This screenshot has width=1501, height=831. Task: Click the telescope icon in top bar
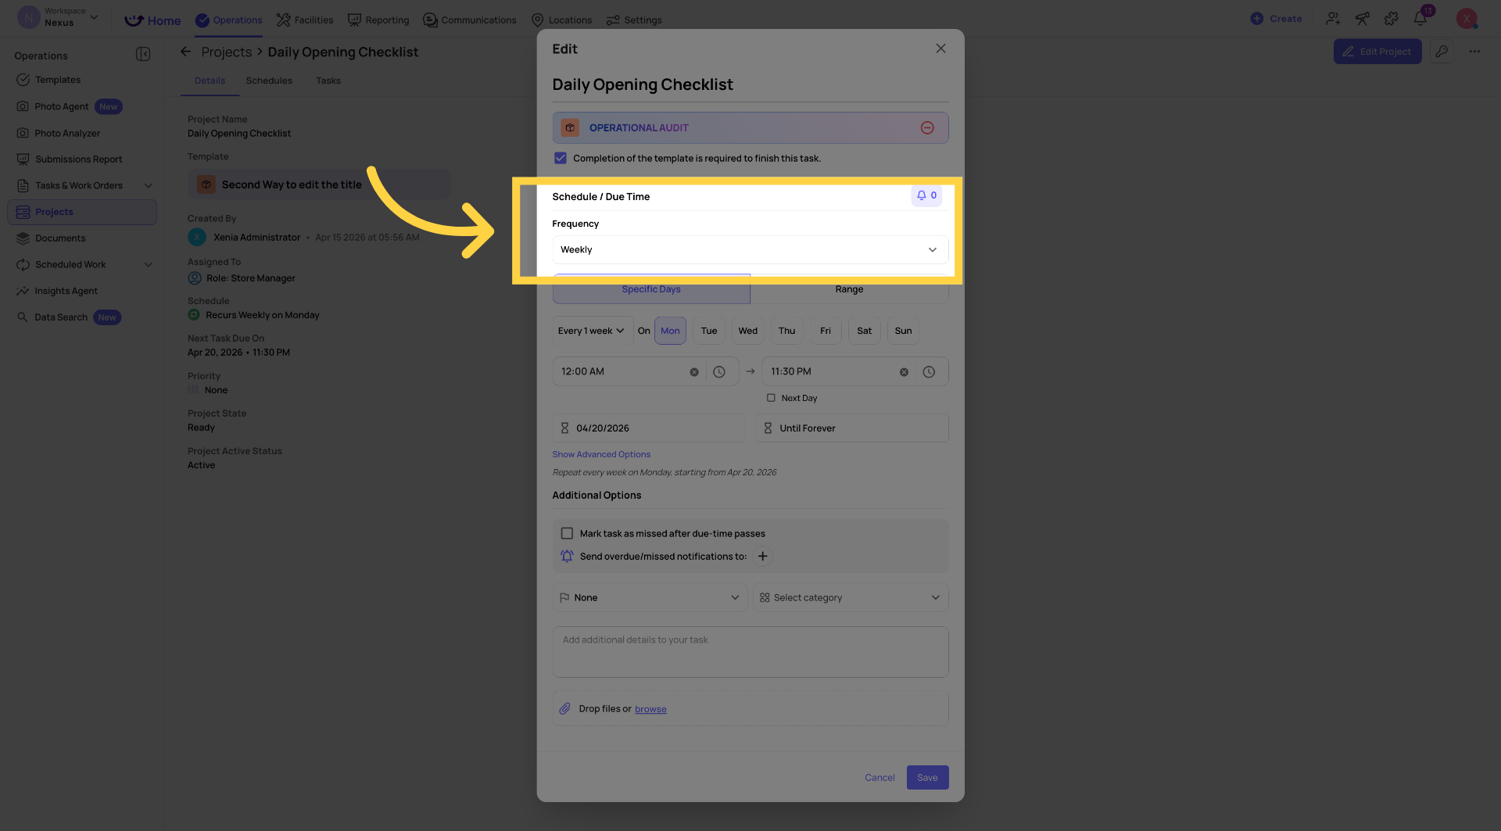click(x=1362, y=19)
